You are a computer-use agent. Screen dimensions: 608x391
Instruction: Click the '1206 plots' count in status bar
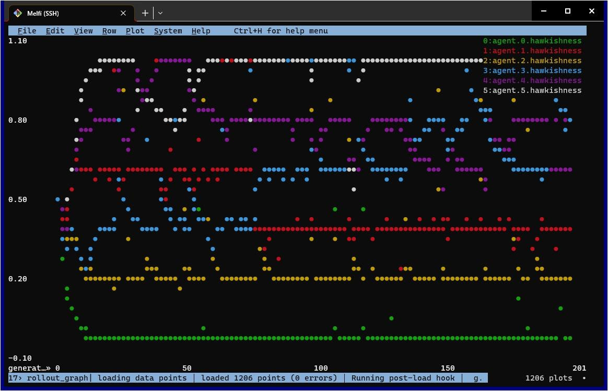548,378
